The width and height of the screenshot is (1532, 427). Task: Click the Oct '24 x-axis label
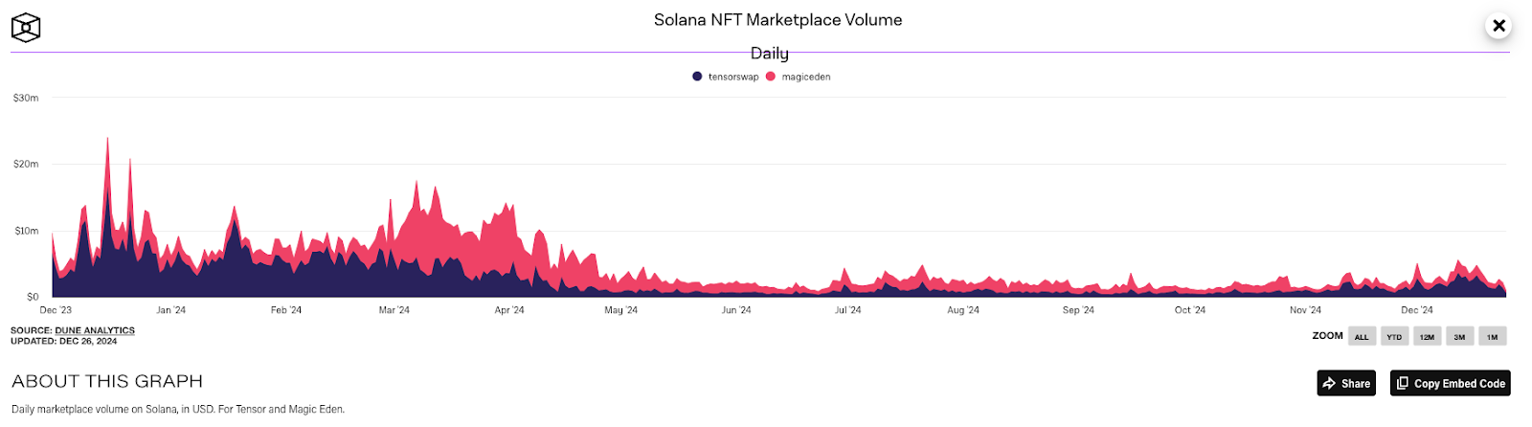[x=1190, y=310]
